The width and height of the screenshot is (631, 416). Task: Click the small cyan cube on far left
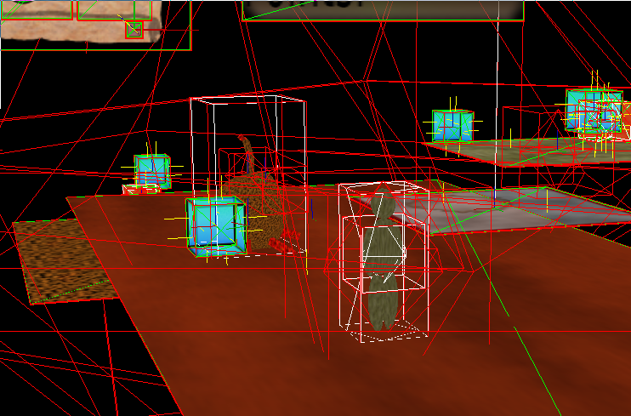point(152,169)
